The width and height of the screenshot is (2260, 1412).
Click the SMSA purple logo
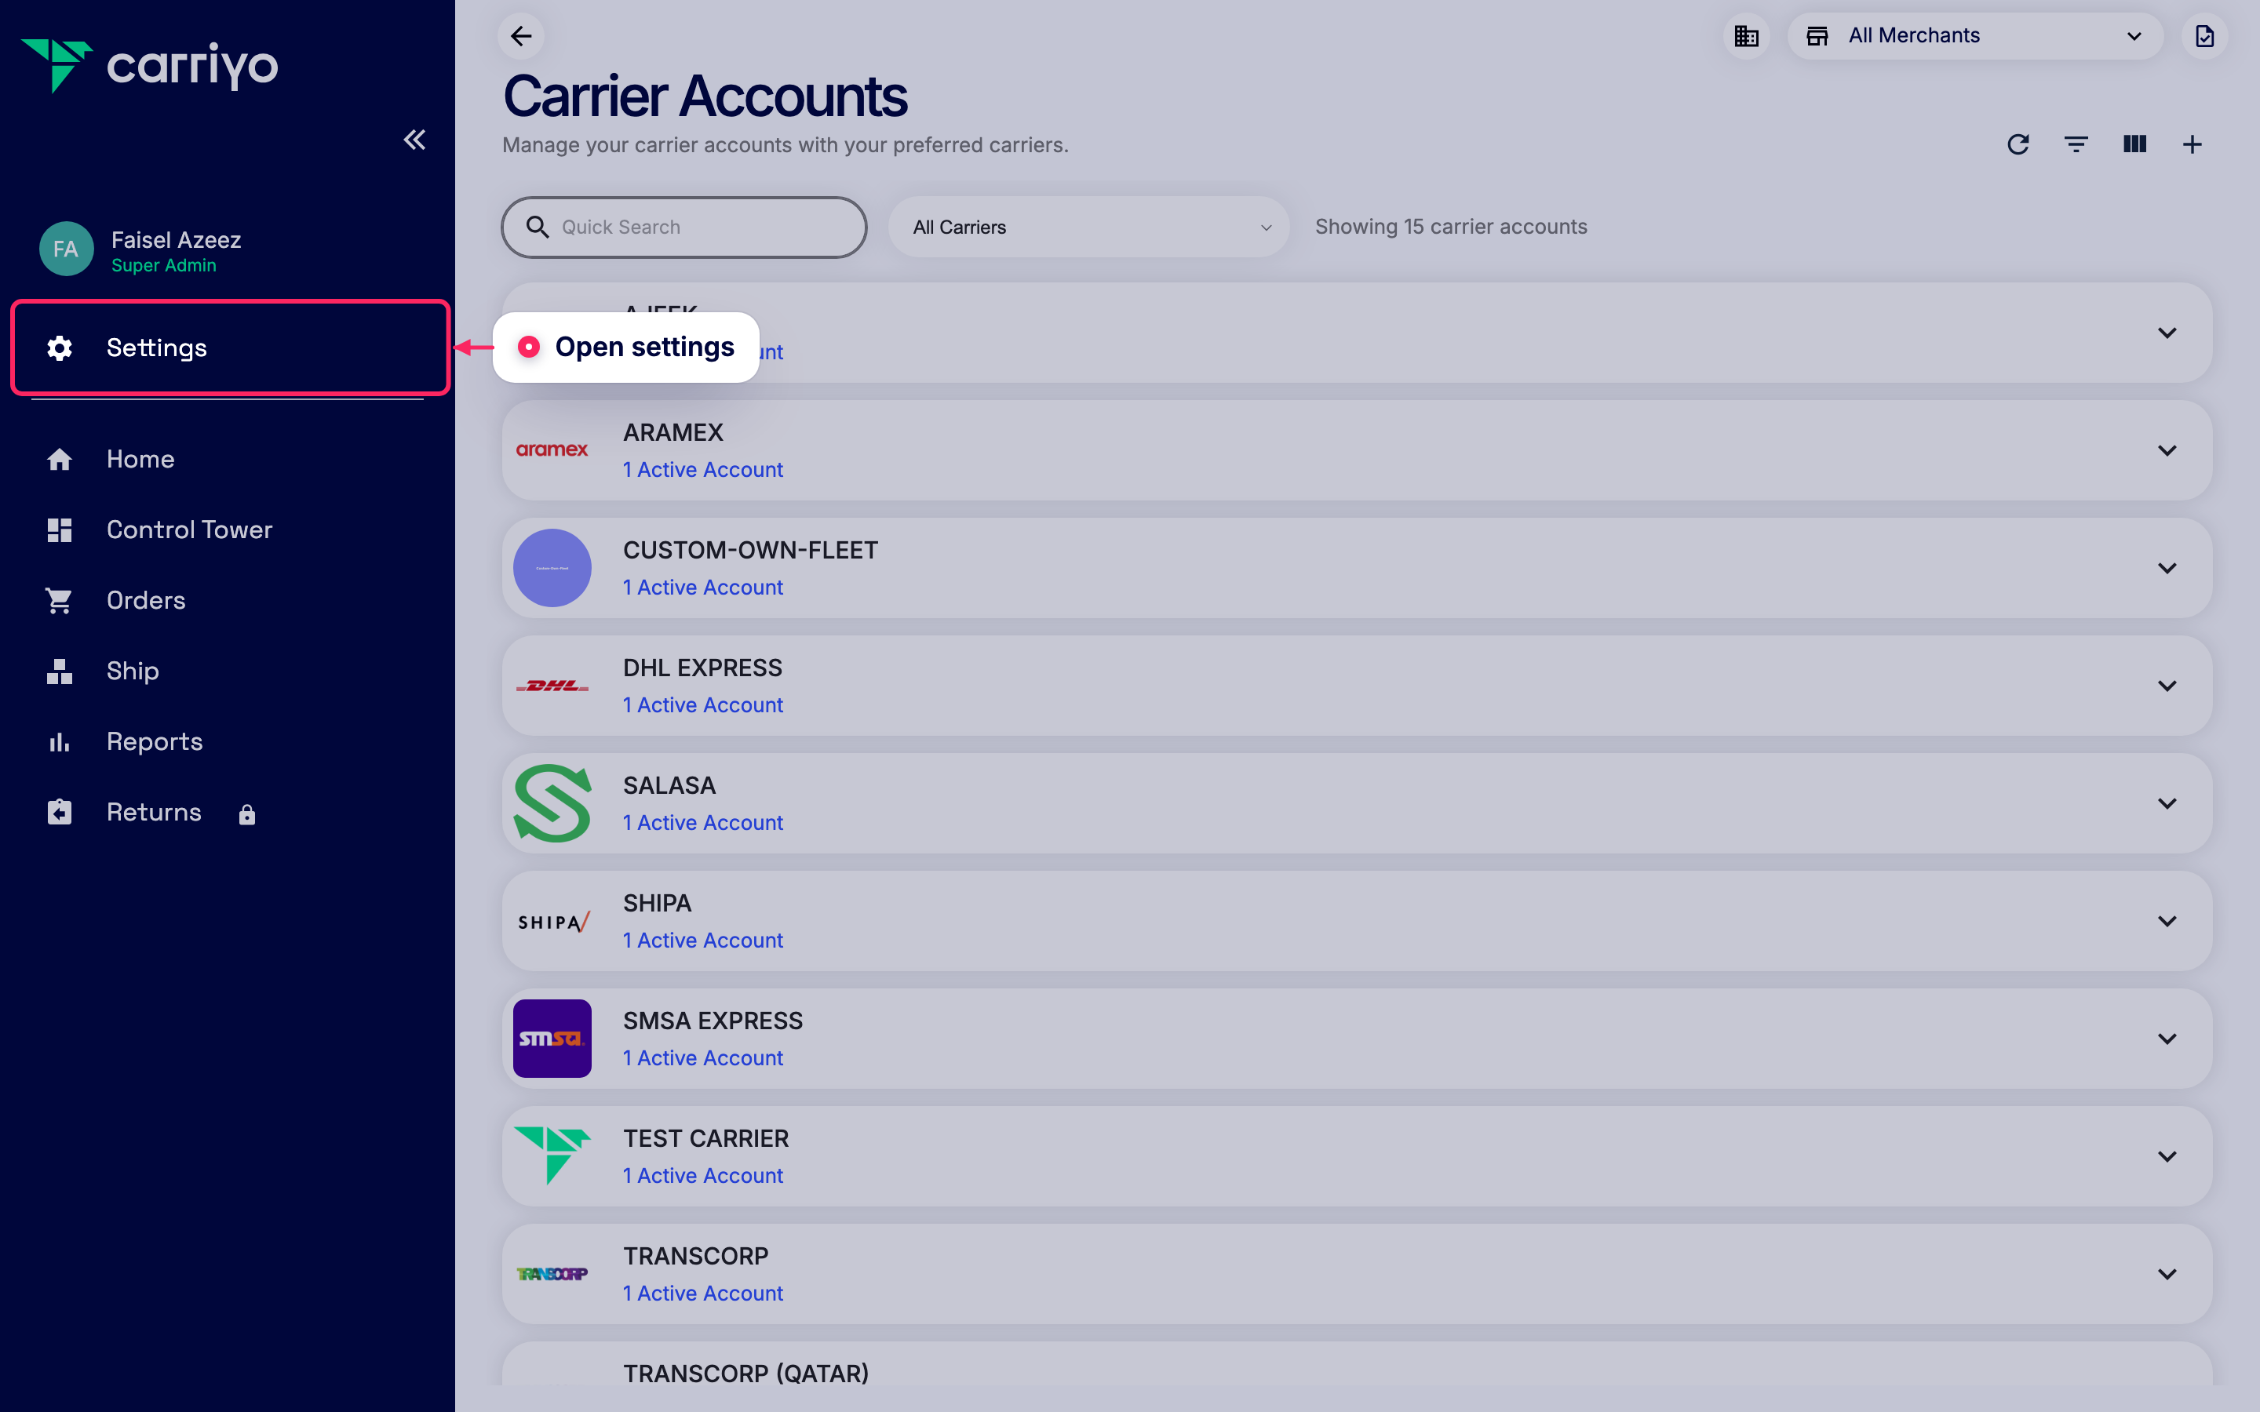[x=552, y=1039]
